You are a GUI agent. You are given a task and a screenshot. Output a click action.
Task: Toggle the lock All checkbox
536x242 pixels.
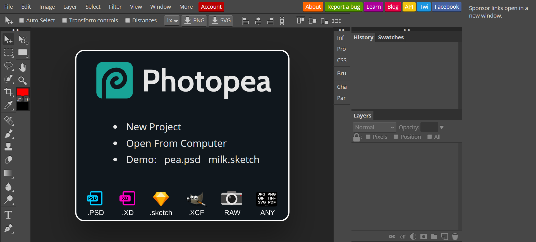click(x=430, y=137)
